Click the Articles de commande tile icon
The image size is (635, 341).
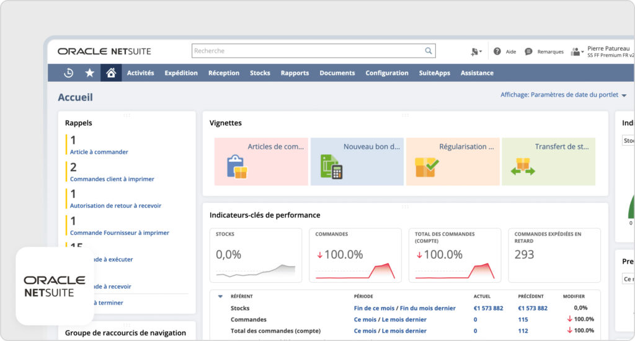pyautogui.click(x=236, y=167)
